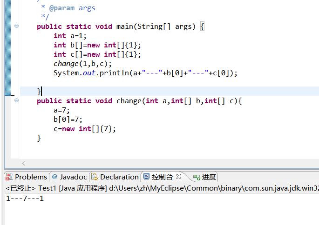
Task: Click the System.out.println statement
Action: 145,73
